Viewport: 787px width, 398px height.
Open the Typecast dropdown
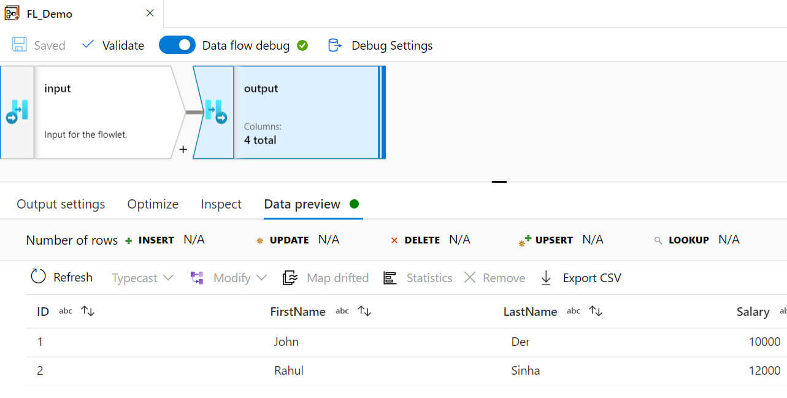click(x=142, y=278)
